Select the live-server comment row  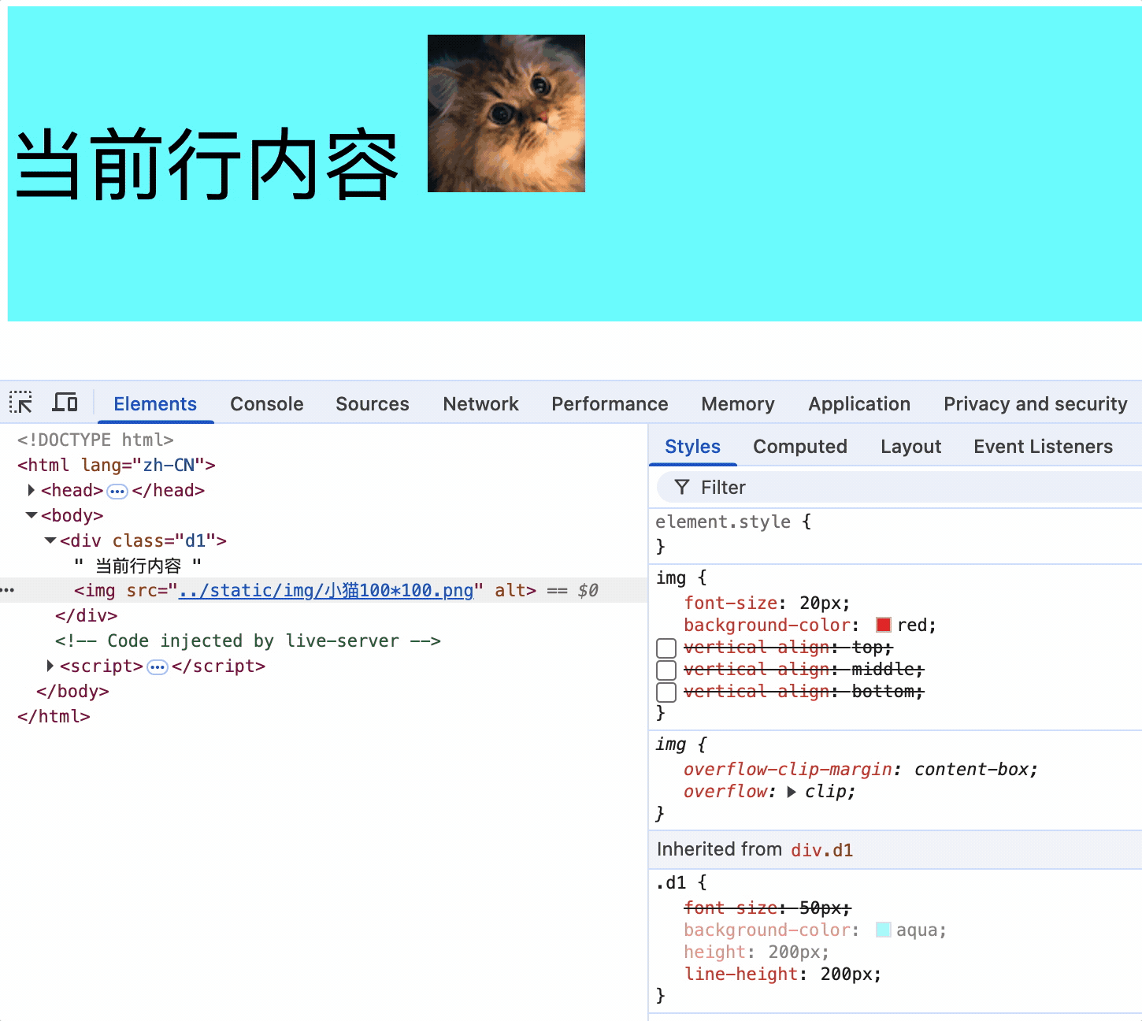[x=248, y=640]
